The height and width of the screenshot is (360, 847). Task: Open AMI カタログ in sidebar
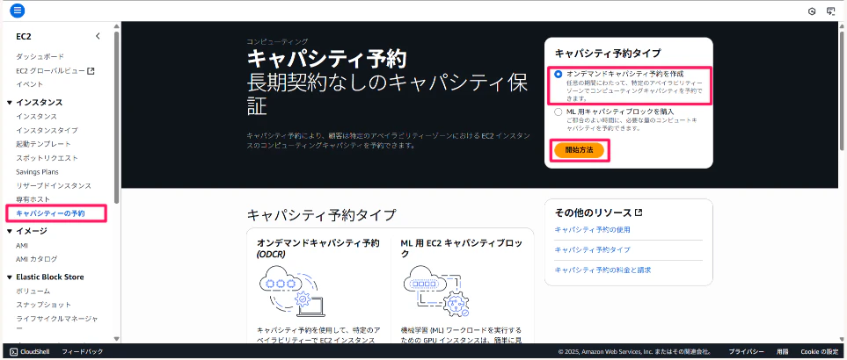[36, 259]
